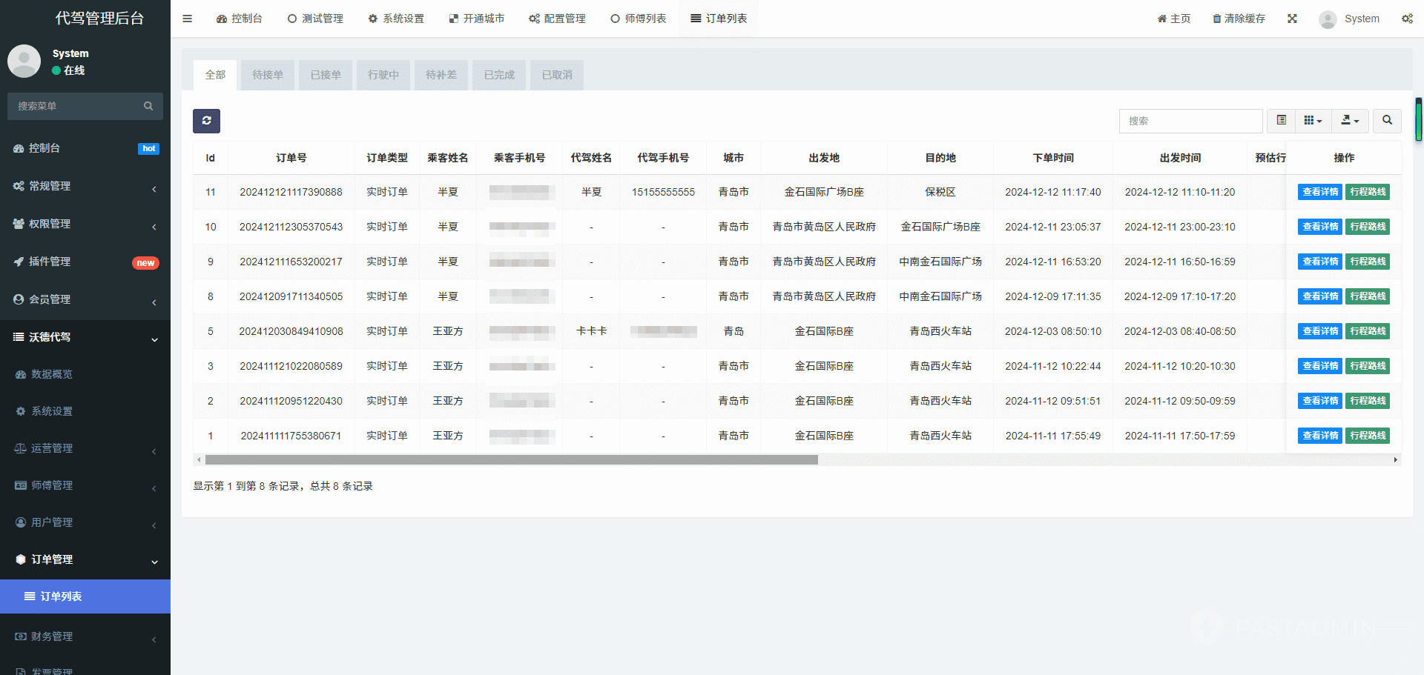
Task: Open the export data dropdown
Action: [x=1350, y=120]
